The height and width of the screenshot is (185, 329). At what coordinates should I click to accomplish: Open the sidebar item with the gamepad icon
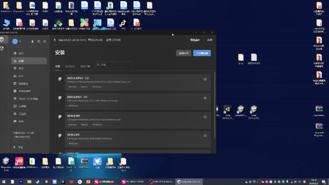click(29, 121)
